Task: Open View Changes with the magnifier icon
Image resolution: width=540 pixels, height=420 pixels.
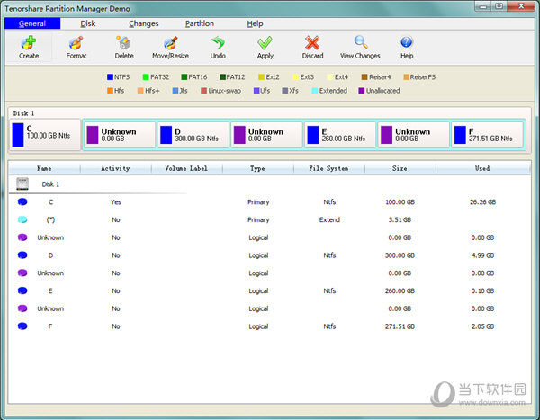Action: [x=360, y=42]
